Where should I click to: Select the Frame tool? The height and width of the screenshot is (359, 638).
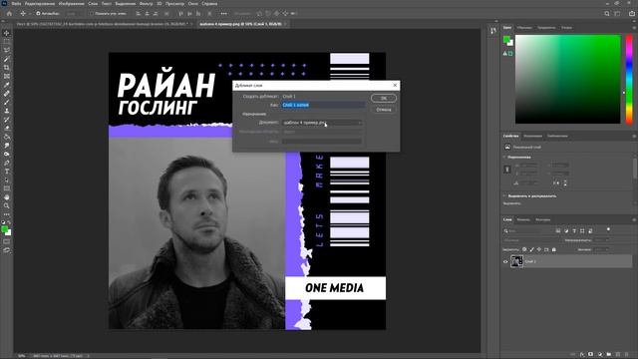pyautogui.click(x=7, y=76)
